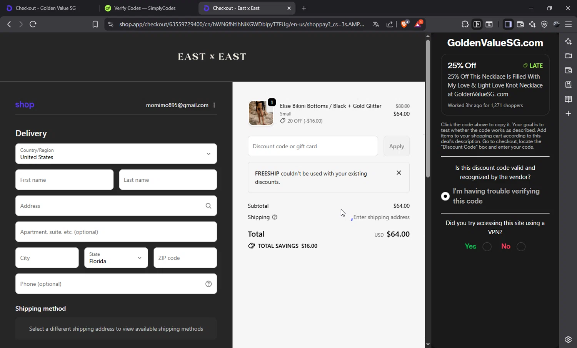Go back with the browser back arrow
577x348 pixels.
click(x=9, y=24)
